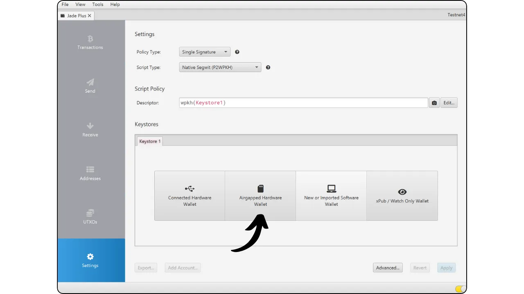The width and height of the screenshot is (524, 294).
Task: Click the Advanced... button
Action: pos(388,268)
